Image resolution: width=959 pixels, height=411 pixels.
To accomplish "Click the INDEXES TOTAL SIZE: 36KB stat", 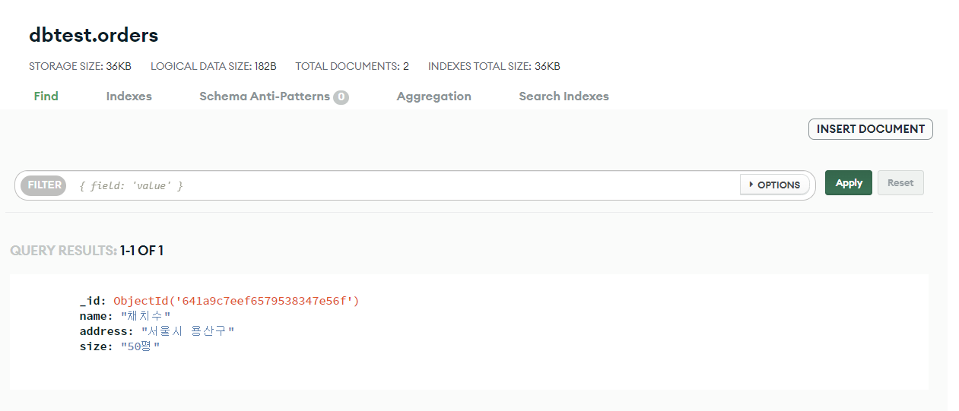I will pos(494,66).
